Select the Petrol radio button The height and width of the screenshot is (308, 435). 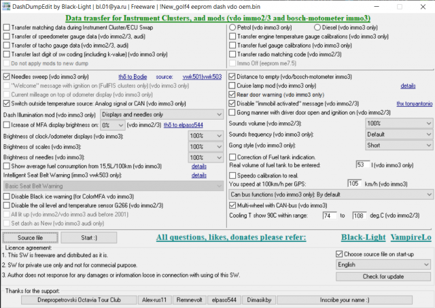click(x=233, y=28)
